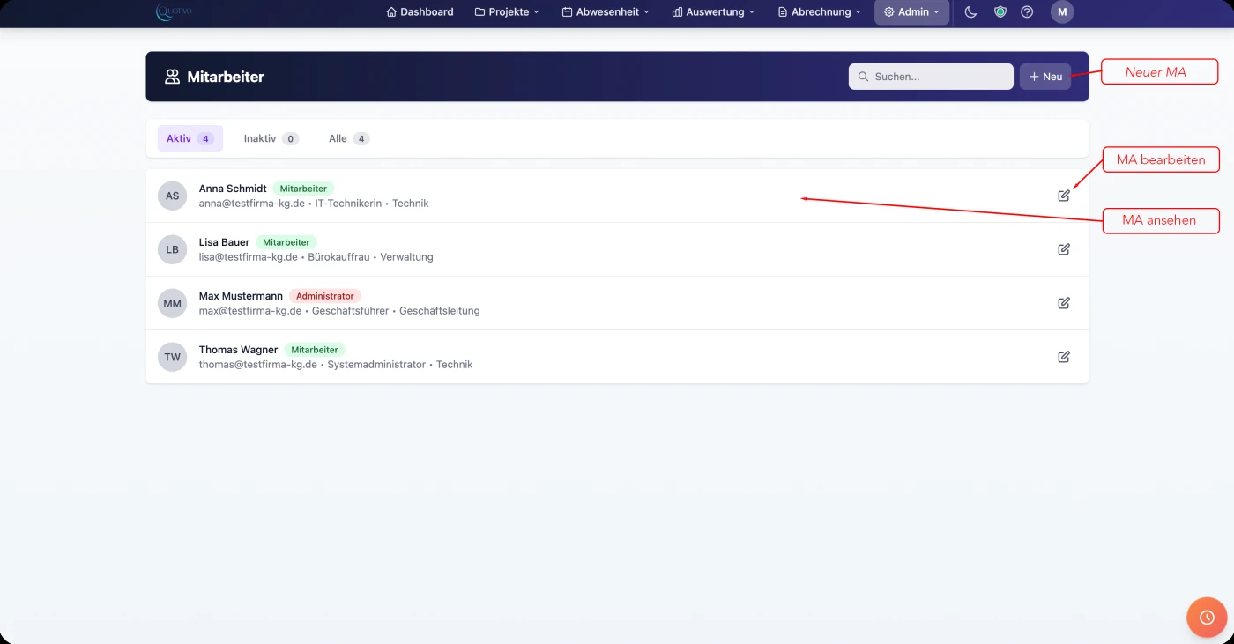Focus the Suchen search field
The height and width of the screenshot is (644, 1234).
pos(931,77)
